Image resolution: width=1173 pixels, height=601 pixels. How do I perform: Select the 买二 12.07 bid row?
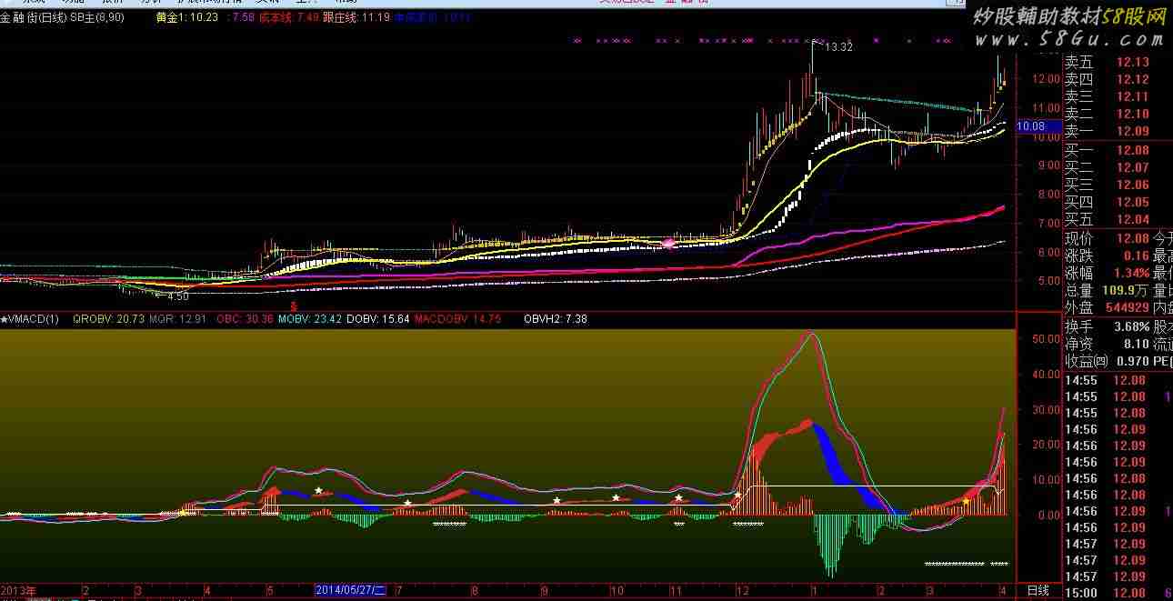(1108, 167)
